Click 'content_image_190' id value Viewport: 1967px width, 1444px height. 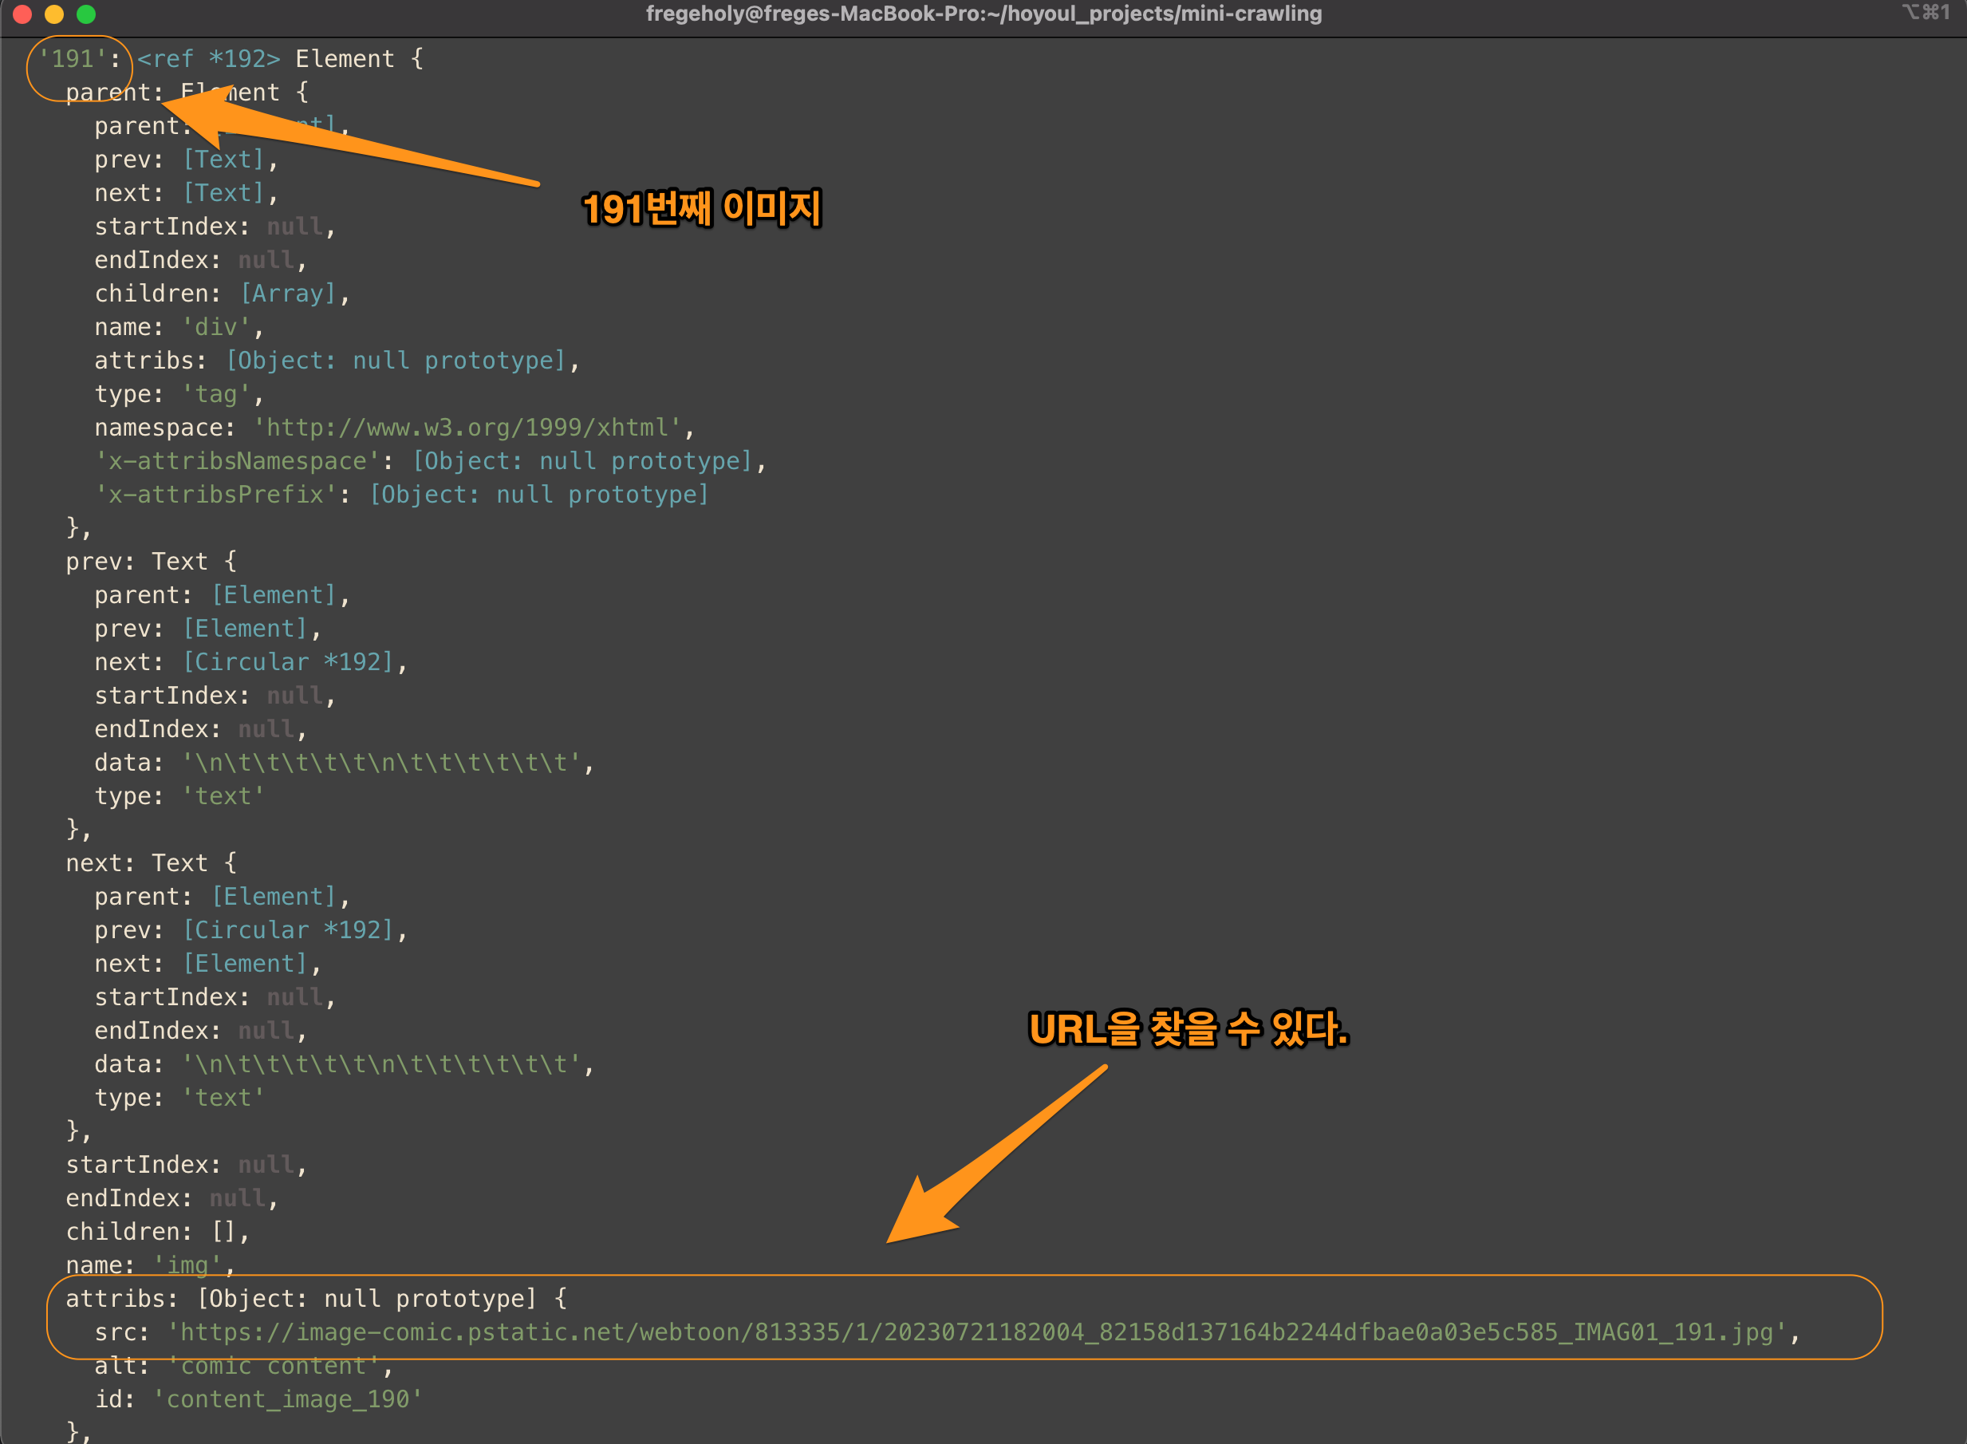click(287, 1399)
